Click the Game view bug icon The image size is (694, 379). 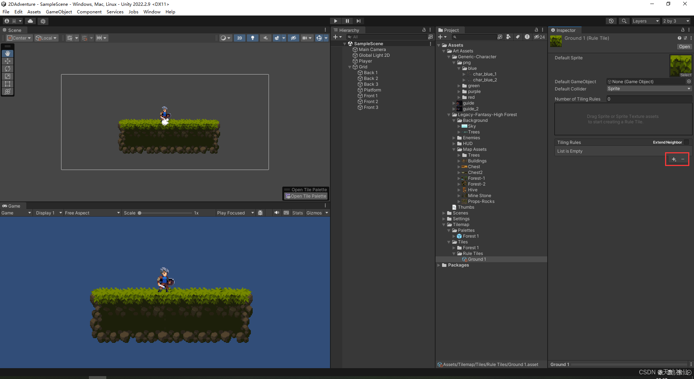(260, 213)
